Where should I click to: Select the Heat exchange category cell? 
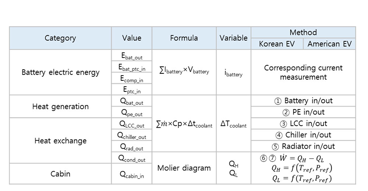(60, 140)
